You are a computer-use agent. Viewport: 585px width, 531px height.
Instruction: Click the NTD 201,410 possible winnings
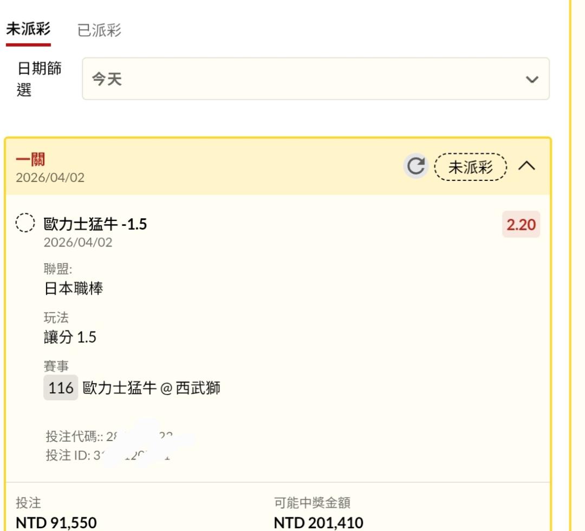pos(318,523)
